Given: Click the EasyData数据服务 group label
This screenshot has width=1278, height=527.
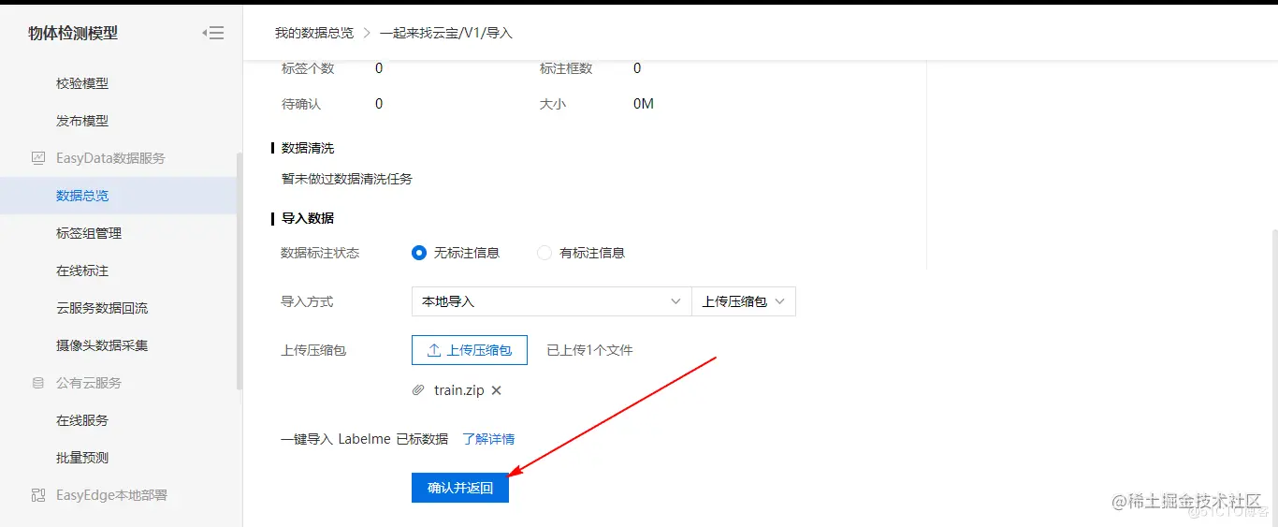Looking at the screenshot, I should [x=110, y=158].
